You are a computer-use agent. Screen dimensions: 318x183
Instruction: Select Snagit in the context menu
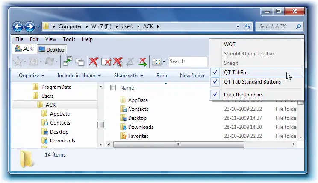(x=256, y=63)
